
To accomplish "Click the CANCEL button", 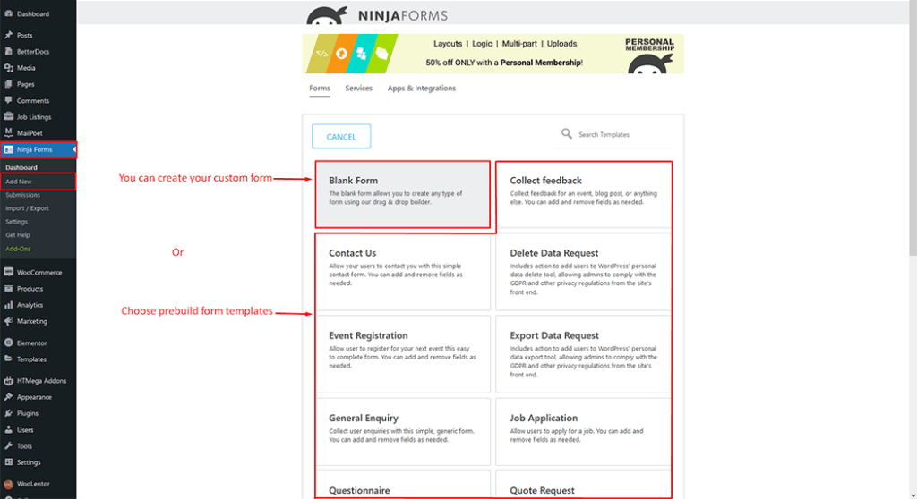I will (341, 136).
